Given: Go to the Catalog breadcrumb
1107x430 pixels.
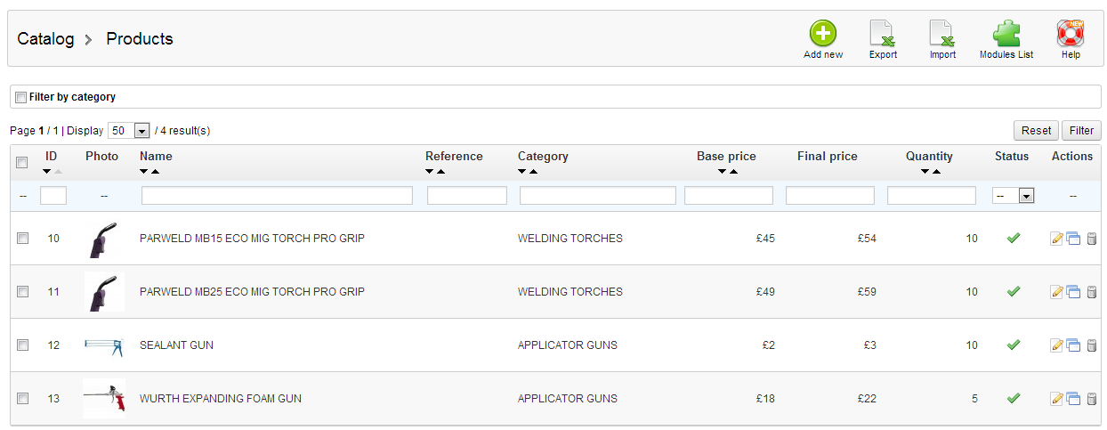Looking at the screenshot, I should coord(45,39).
